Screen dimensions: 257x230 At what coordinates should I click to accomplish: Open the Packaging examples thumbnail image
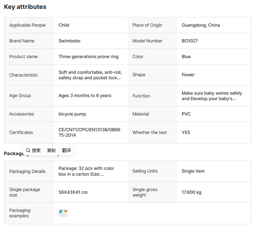(x=63, y=213)
